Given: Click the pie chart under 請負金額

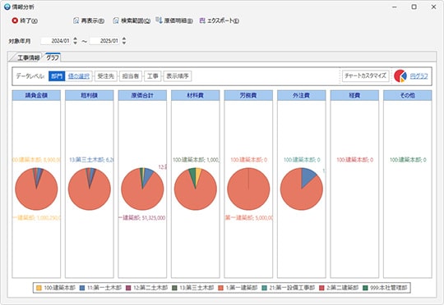Looking at the screenshot, I should pyautogui.click(x=36, y=189).
